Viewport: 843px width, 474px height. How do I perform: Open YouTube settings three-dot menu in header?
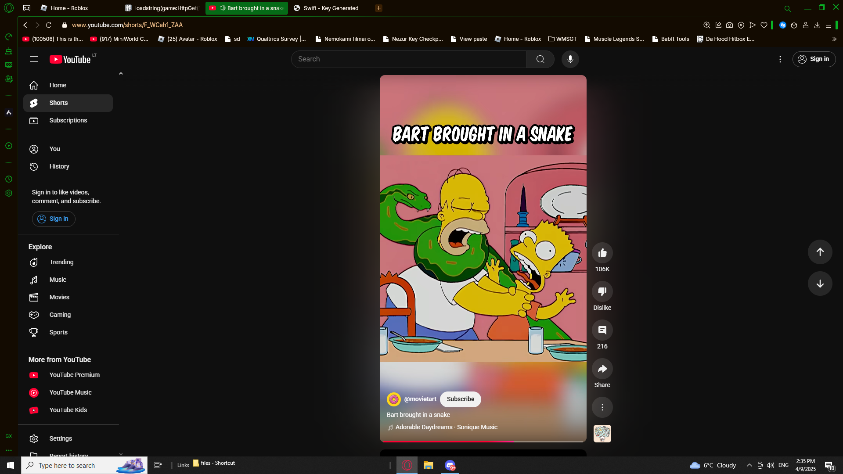pyautogui.click(x=780, y=59)
